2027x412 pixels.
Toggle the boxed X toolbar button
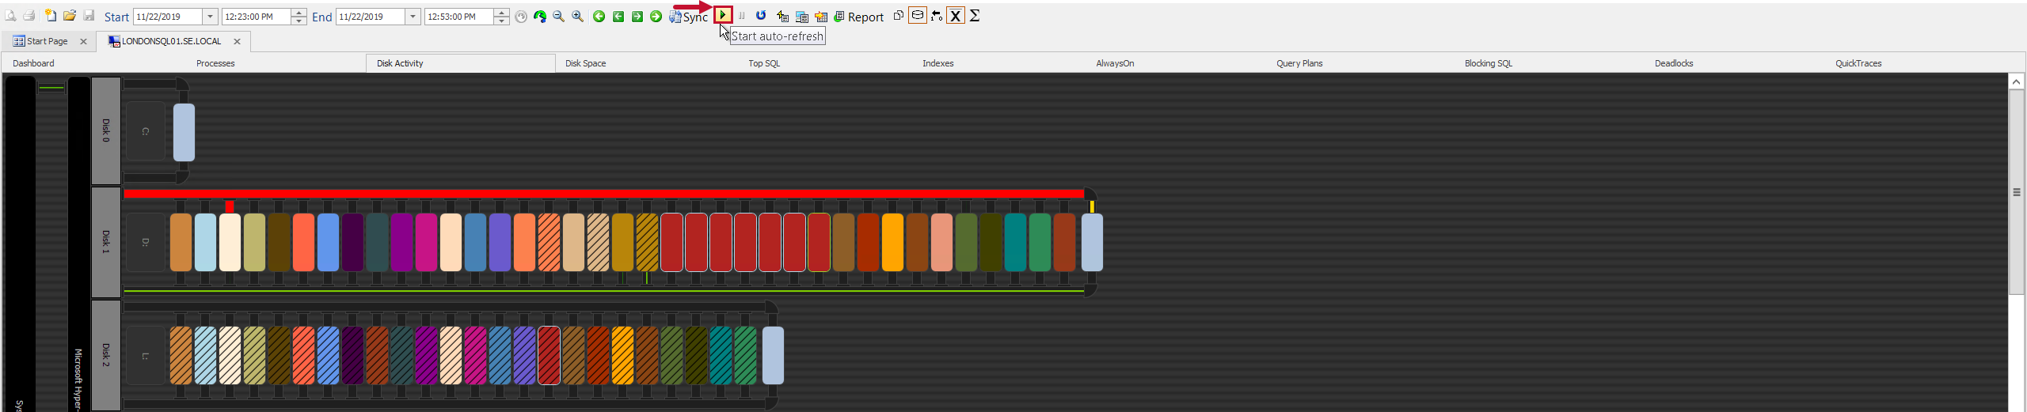[956, 16]
